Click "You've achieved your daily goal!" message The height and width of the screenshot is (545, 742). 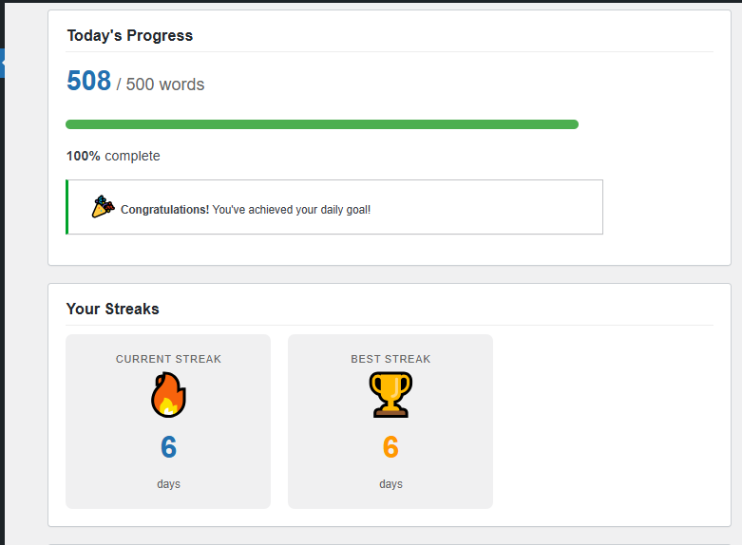coord(292,209)
